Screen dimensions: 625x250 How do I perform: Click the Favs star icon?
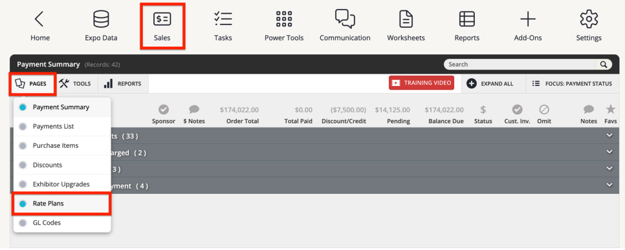coord(611,109)
